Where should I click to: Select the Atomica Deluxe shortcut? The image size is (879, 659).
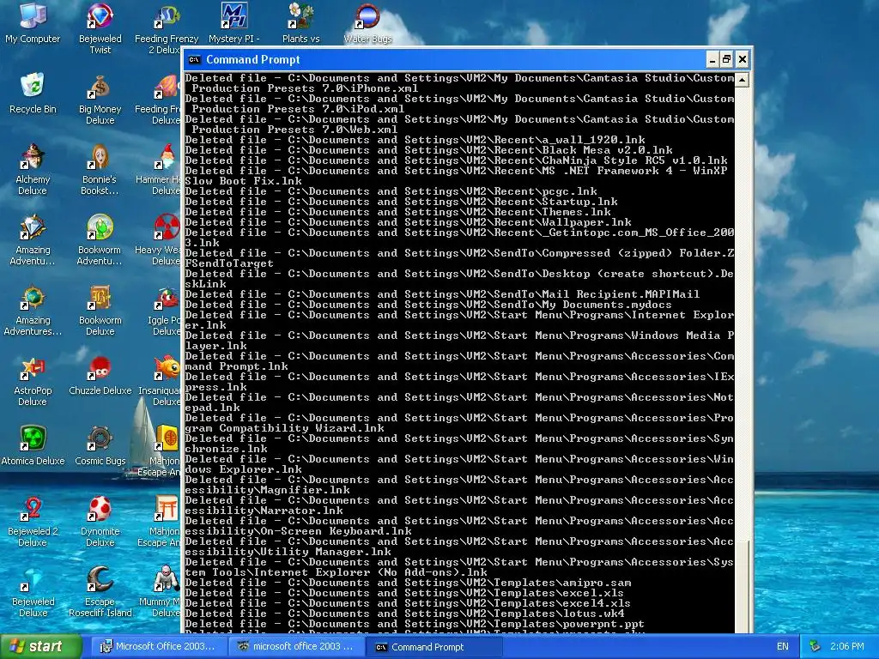tap(33, 446)
